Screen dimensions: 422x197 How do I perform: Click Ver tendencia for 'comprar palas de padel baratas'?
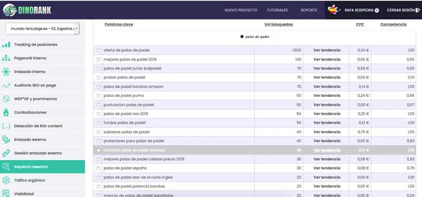click(x=327, y=150)
